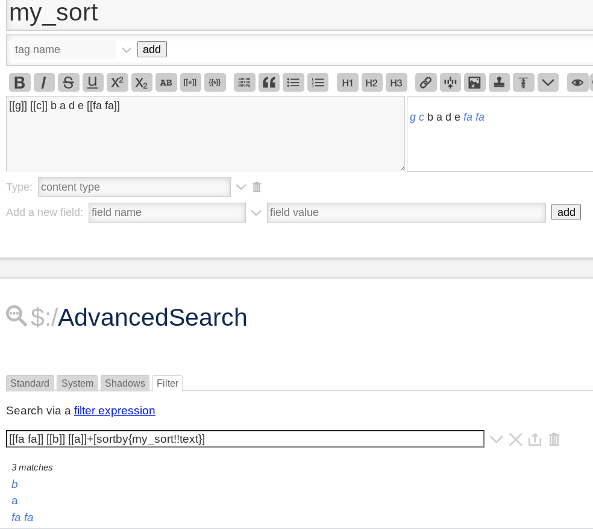
Task: Insert a block quote
Action: pos(269,83)
